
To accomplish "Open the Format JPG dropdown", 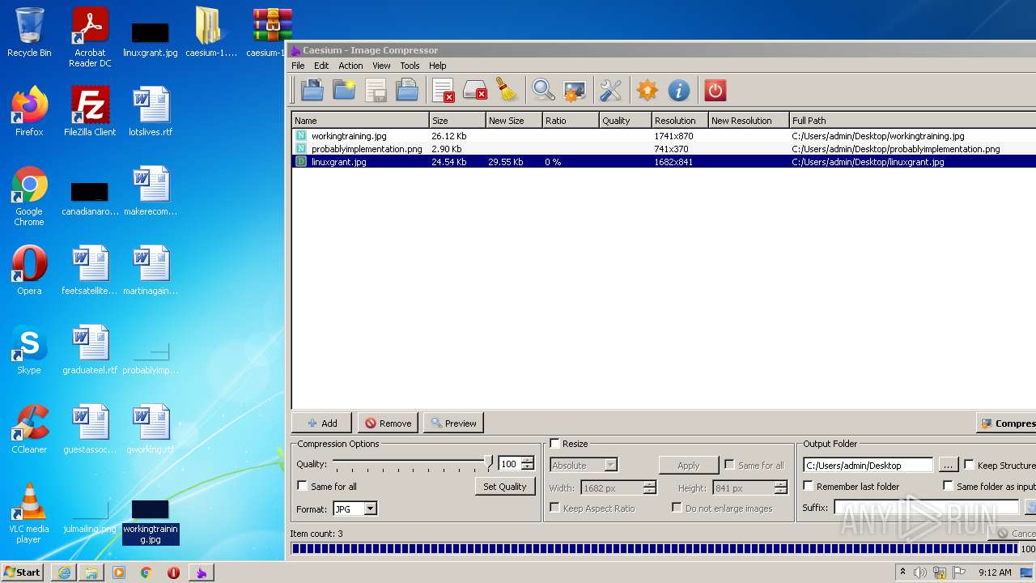I will 355,509.
